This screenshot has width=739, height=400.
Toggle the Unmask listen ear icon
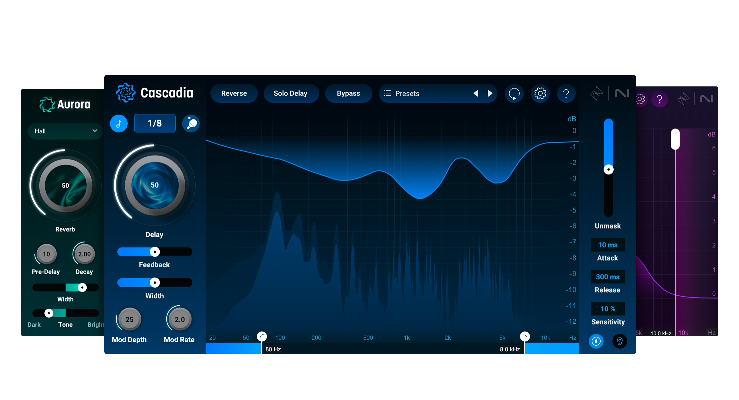620,341
